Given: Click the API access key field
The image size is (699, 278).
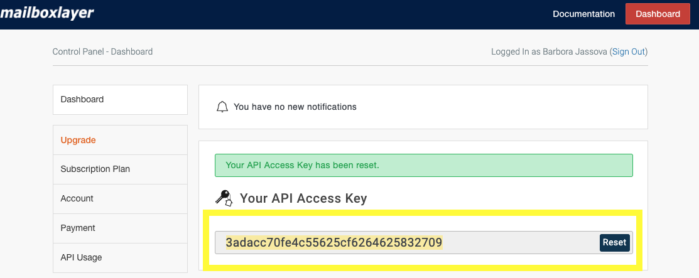Looking at the screenshot, I should tap(423, 242).
